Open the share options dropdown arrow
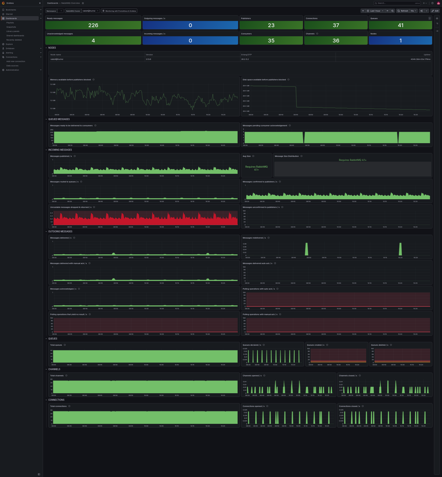Viewport: 442px width, 477px height. pos(426,11)
